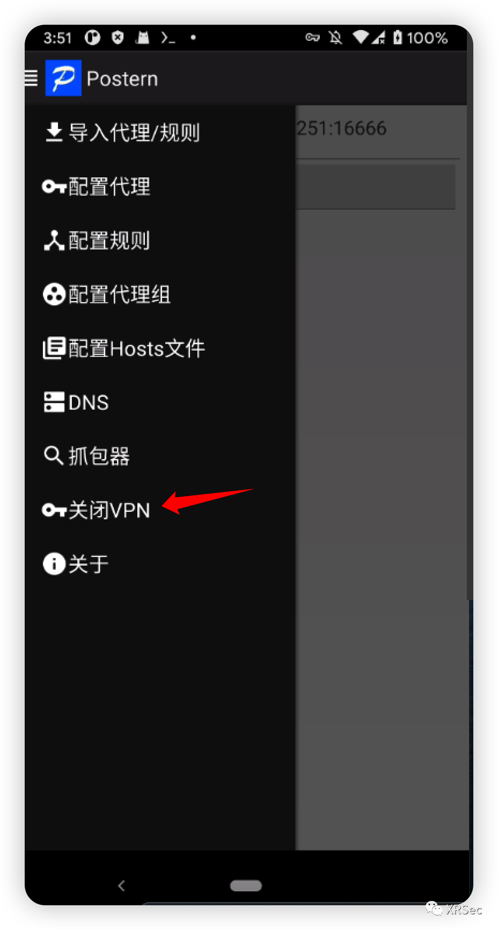Tap the blue Postern logo icon
Screen dimensions: 498x930
pos(63,78)
